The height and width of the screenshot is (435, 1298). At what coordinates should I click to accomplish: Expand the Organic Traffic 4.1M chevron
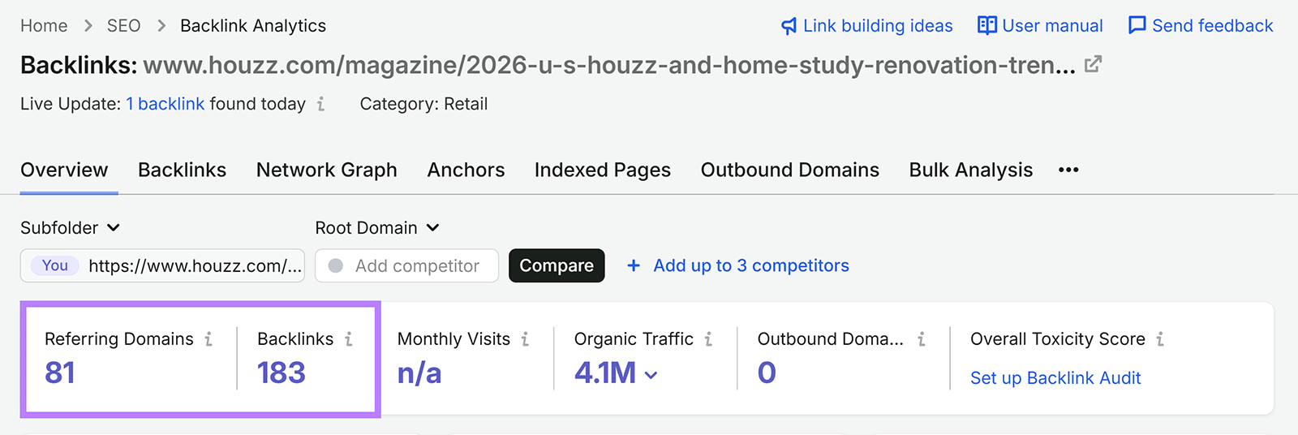point(651,374)
